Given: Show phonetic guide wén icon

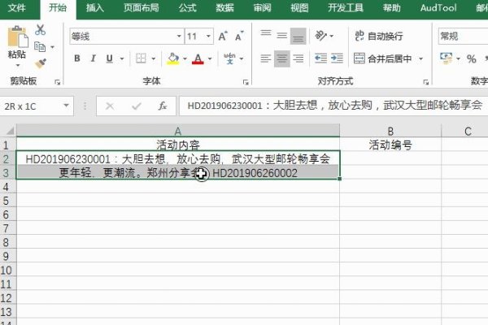Looking at the screenshot, I should coord(229,58).
